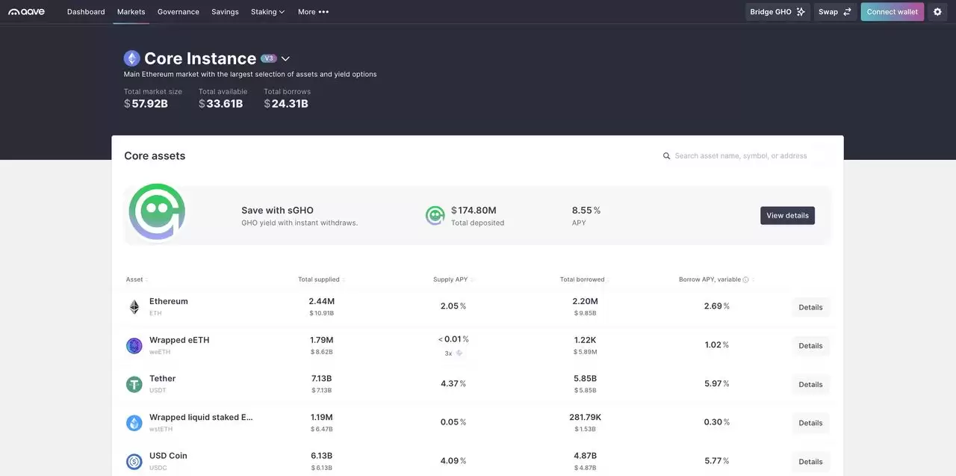Expand the More menu
This screenshot has height=476, width=956.
point(313,12)
